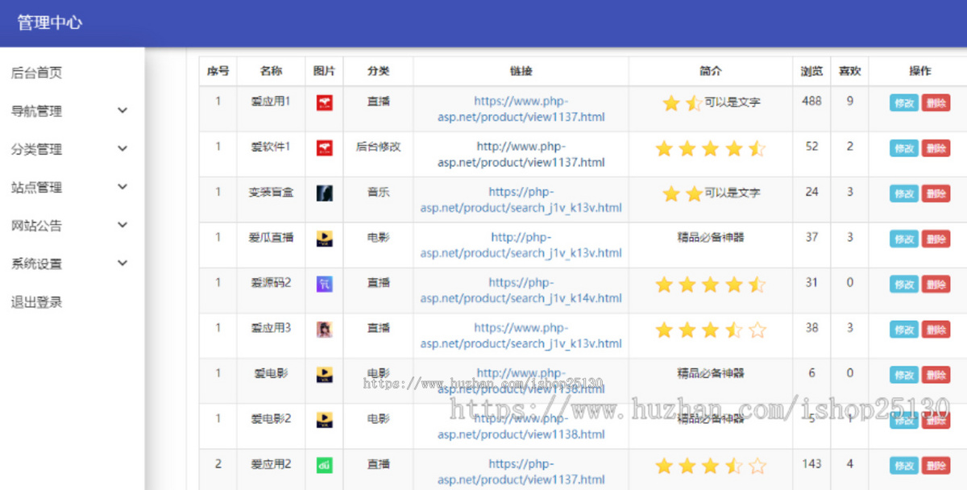Image resolution: width=967 pixels, height=490 pixels.
Task: Open the 变装盲盒 row thumbnail image
Action: tap(325, 193)
